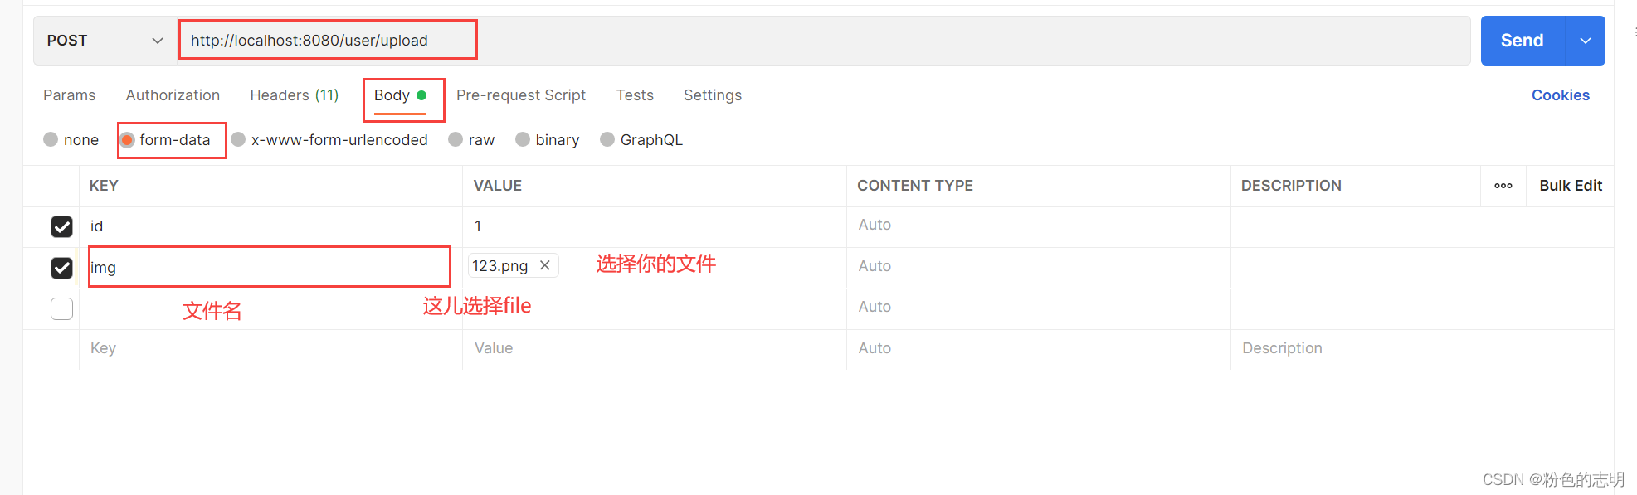Check the empty third row checkbox

coord(61,308)
